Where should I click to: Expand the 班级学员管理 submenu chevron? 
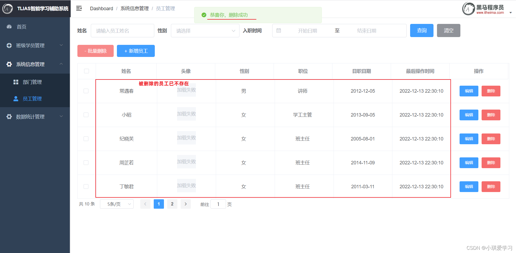pyautogui.click(x=61, y=45)
